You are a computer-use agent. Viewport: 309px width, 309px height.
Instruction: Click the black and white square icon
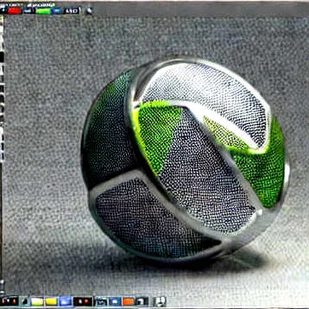tap(142, 302)
